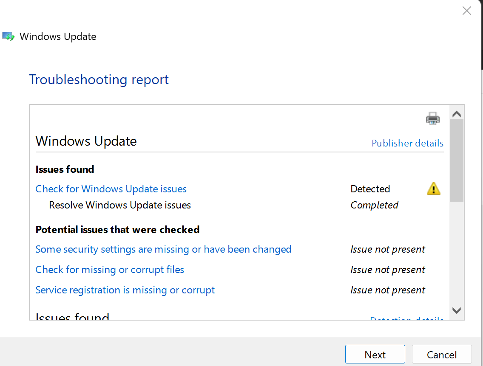Viewport: 483px width, 366px height.
Task: Open the Publisher details link
Action: [407, 143]
